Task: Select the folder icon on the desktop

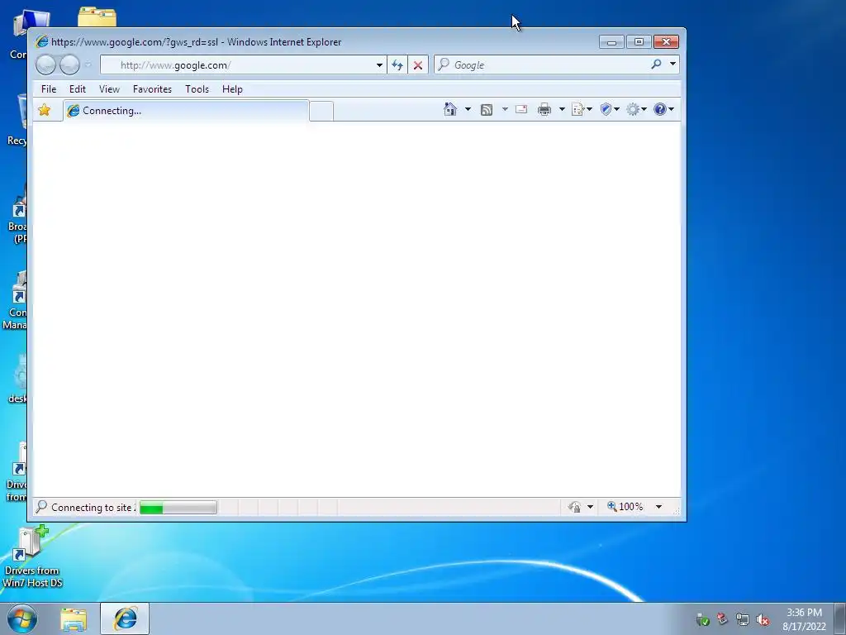Action: (x=97, y=17)
